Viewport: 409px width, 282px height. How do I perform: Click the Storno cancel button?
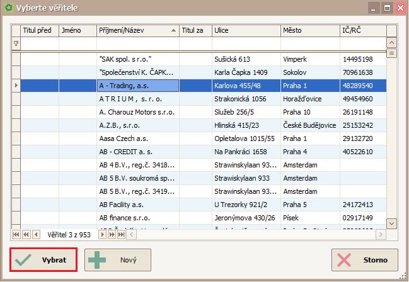(365, 260)
